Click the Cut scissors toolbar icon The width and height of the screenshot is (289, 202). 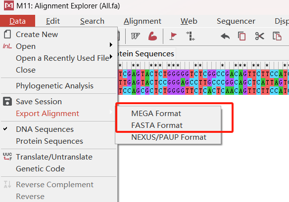(x=259, y=36)
